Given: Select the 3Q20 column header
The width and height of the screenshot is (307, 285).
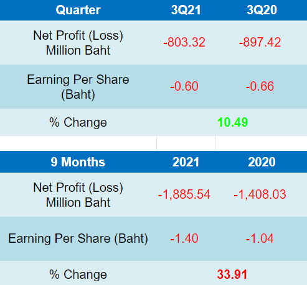Looking at the screenshot, I should 262,10.
